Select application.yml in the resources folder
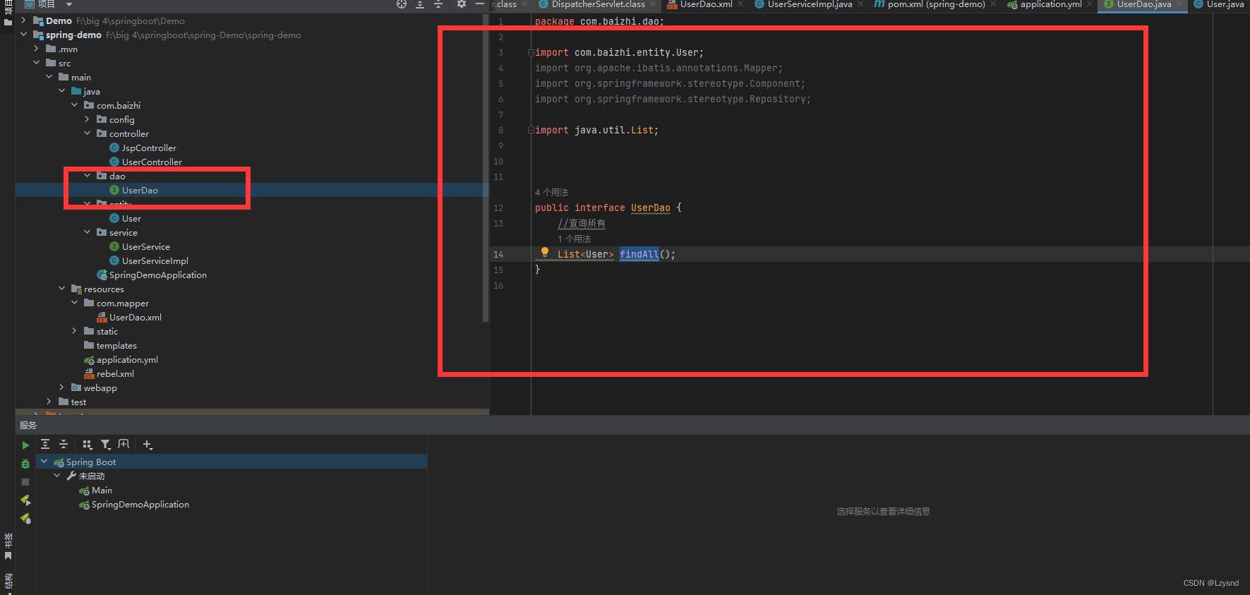 [x=126, y=360]
